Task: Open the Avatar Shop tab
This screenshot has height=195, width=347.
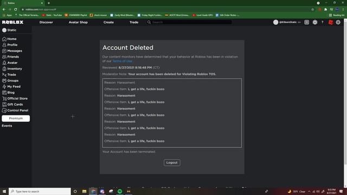Action: 78,22
